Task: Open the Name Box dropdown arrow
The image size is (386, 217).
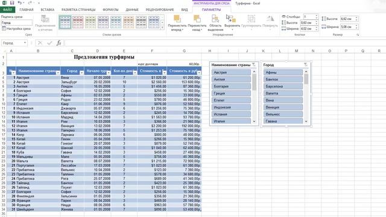Action: [x=25, y=43]
